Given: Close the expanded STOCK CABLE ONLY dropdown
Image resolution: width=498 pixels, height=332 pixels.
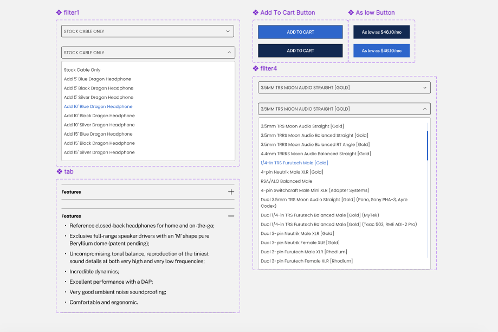Looking at the screenshot, I should (x=148, y=53).
